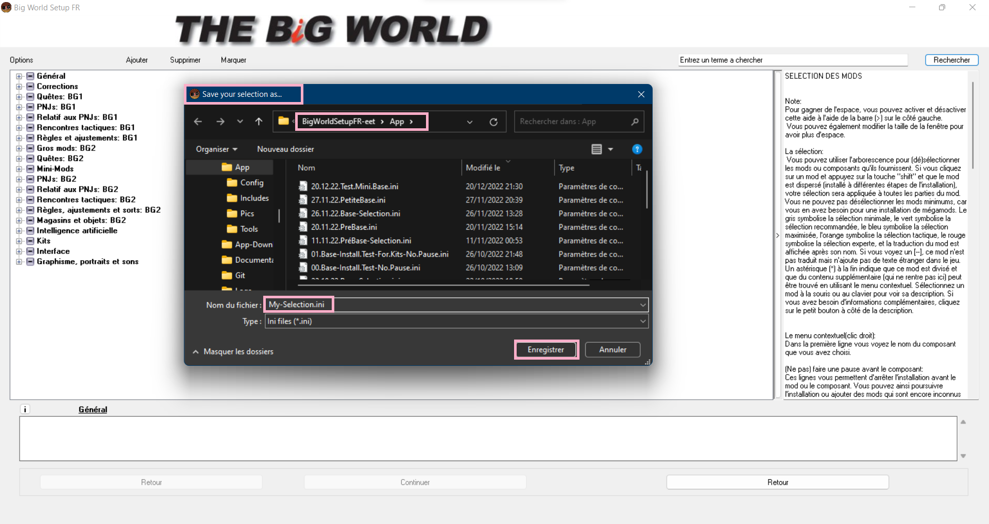Open the Config folder

click(x=245, y=183)
